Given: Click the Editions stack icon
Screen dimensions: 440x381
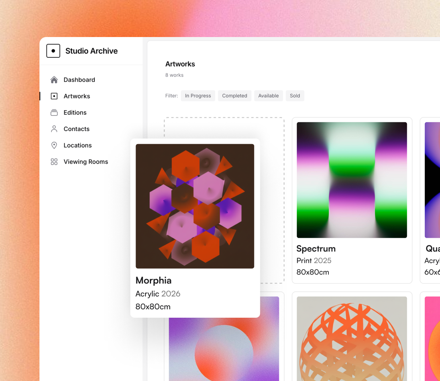Looking at the screenshot, I should click(54, 112).
